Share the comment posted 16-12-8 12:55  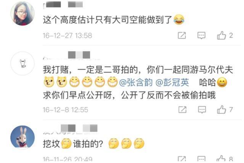182,110
